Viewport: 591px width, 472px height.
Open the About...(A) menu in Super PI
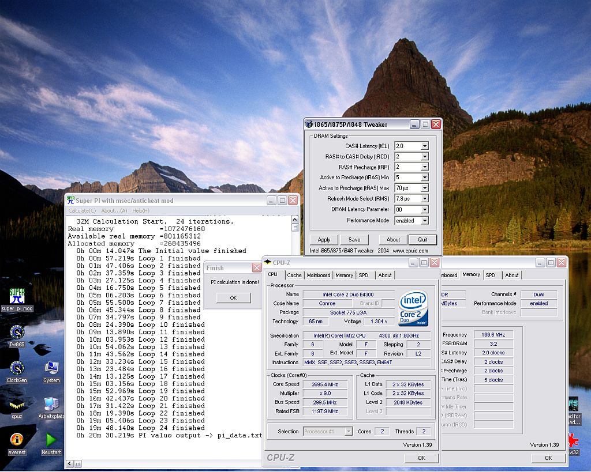(114, 211)
